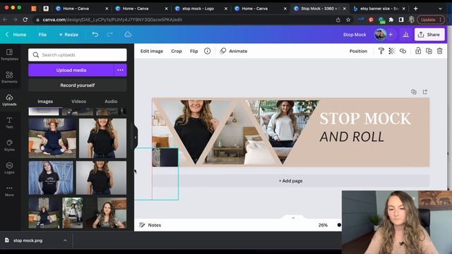Image resolution: width=452 pixels, height=254 pixels.
Task: Open upload media more options
Action: tap(120, 70)
